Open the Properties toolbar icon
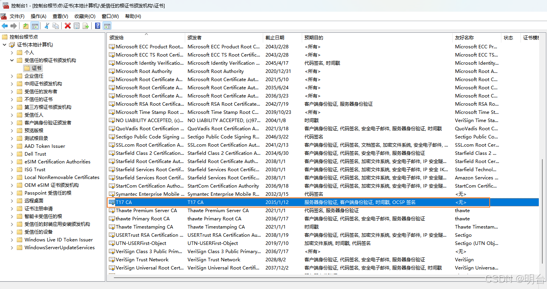Viewport: 547px width, 289px height. pos(77,26)
